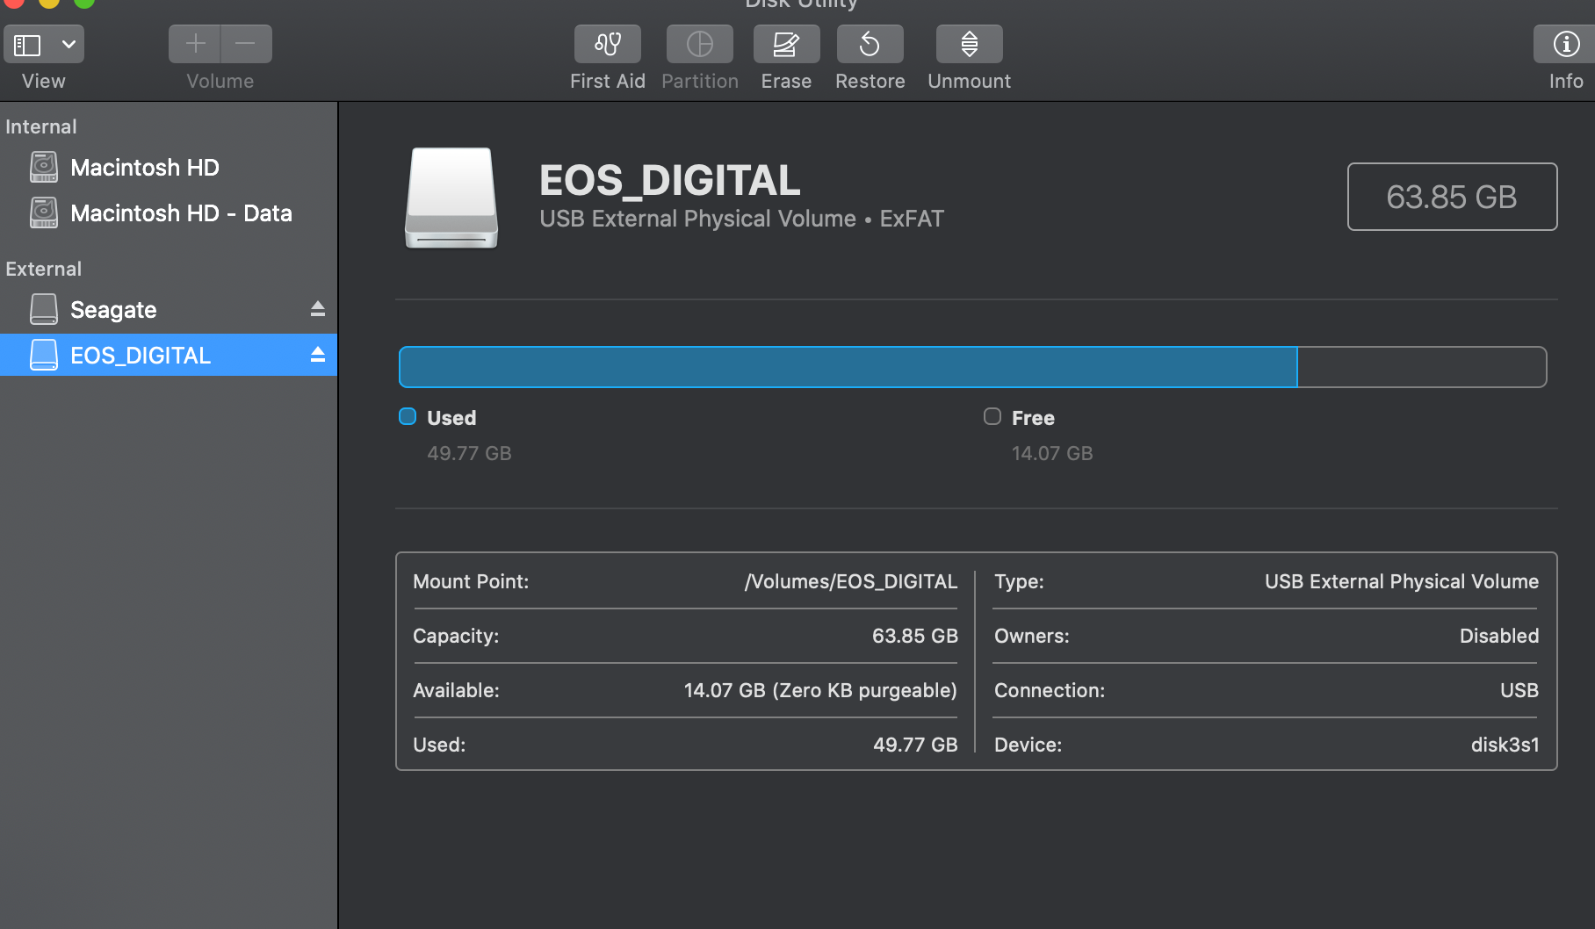1595x929 pixels.
Task: Select the Seagate drive entry
Action: click(112, 309)
